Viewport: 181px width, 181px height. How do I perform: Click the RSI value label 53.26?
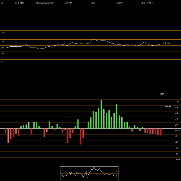[167, 43]
